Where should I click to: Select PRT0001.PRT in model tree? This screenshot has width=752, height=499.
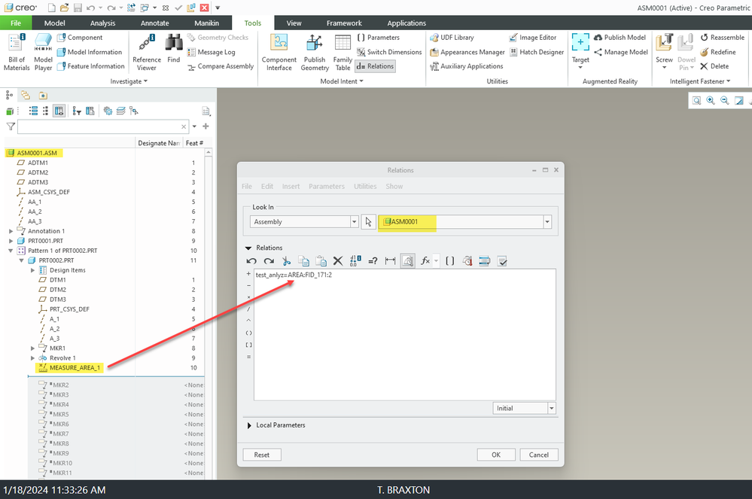coord(45,241)
